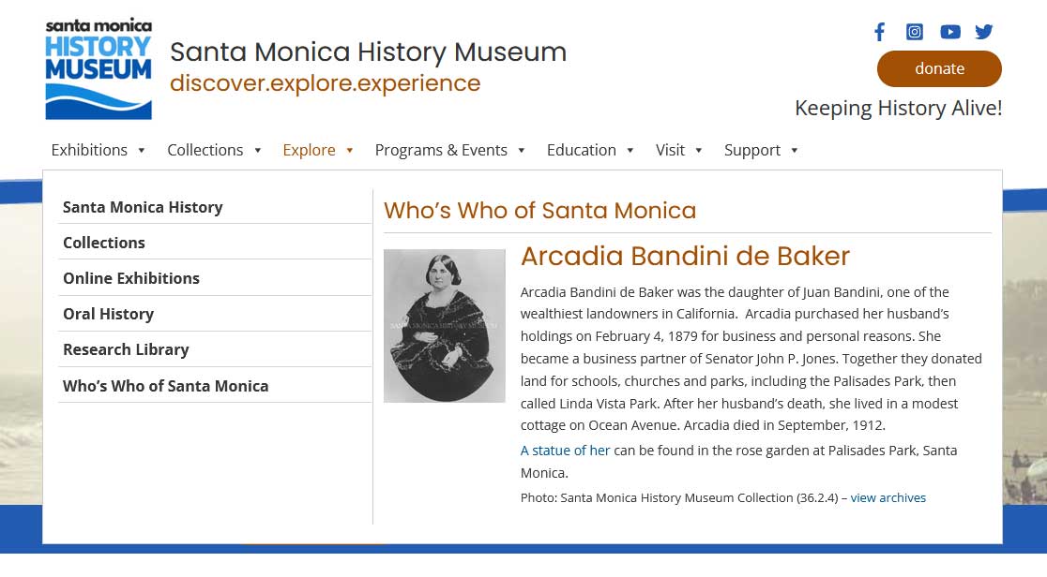The height and width of the screenshot is (577, 1047).
Task: Open the museum's Facebook page icon
Action: tap(879, 32)
